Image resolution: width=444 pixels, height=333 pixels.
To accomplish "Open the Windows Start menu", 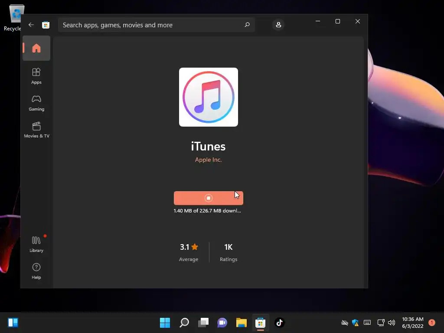I will pyautogui.click(x=165, y=323).
